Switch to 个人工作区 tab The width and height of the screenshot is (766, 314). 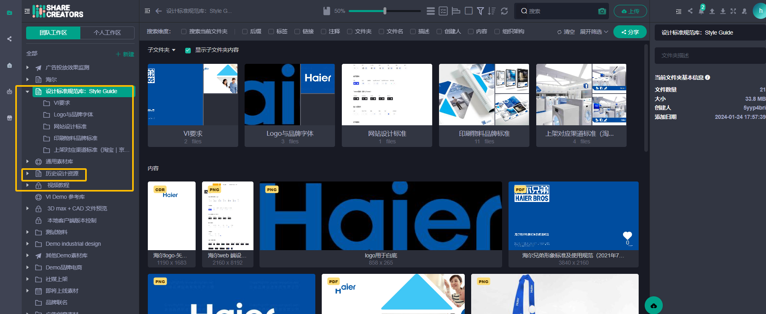[x=107, y=33]
